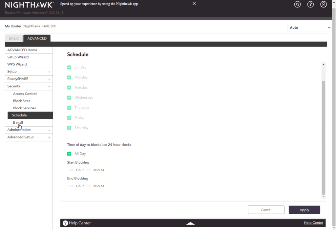Image resolution: width=336 pixels, height=230 pixels.
Task: Switch to the BASIC tab
Action: tap(14, 38)
